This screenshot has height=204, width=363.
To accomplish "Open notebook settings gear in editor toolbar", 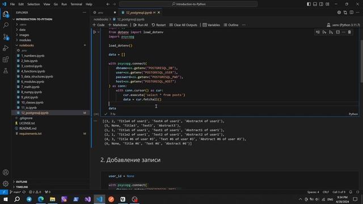I will pos(339,12).
